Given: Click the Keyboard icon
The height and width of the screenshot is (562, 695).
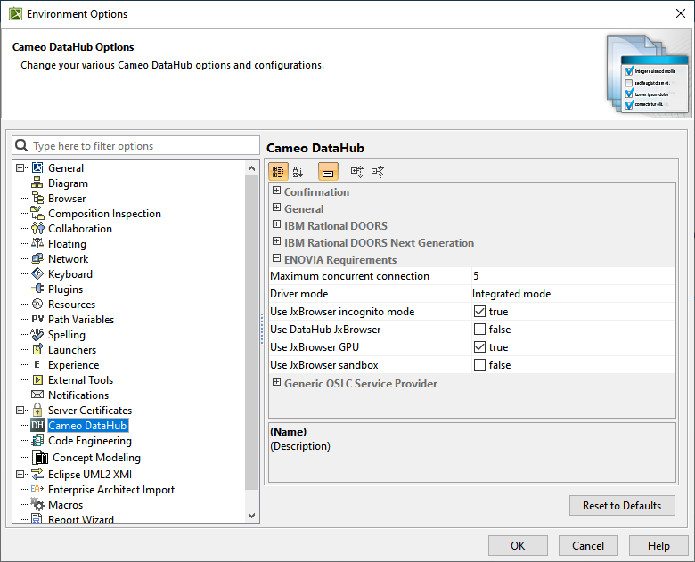Looking at the screenshot, I should (37, 274).
